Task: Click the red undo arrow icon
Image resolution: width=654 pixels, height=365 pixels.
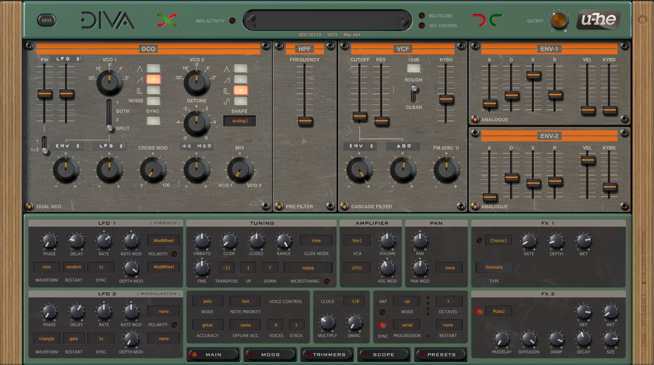Action: [x=479, y=20]
